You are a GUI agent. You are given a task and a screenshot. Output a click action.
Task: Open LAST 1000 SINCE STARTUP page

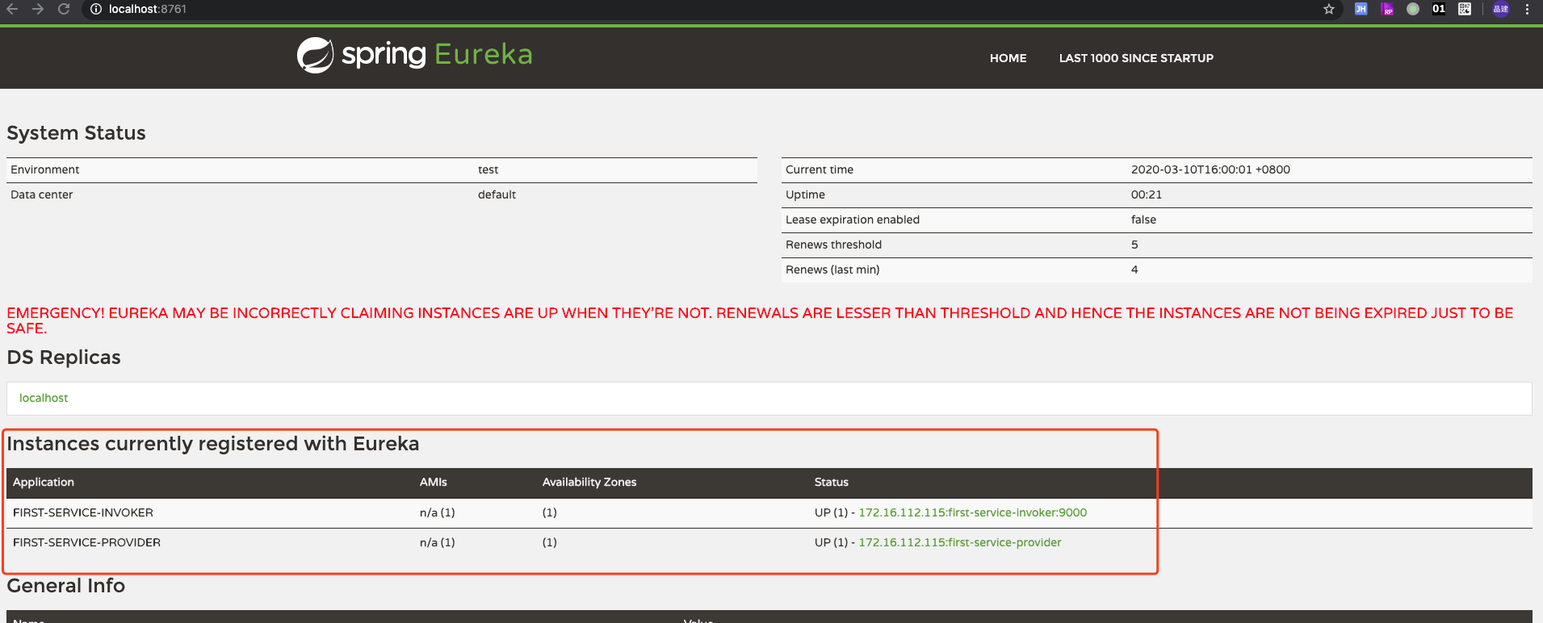(1136, 58)
